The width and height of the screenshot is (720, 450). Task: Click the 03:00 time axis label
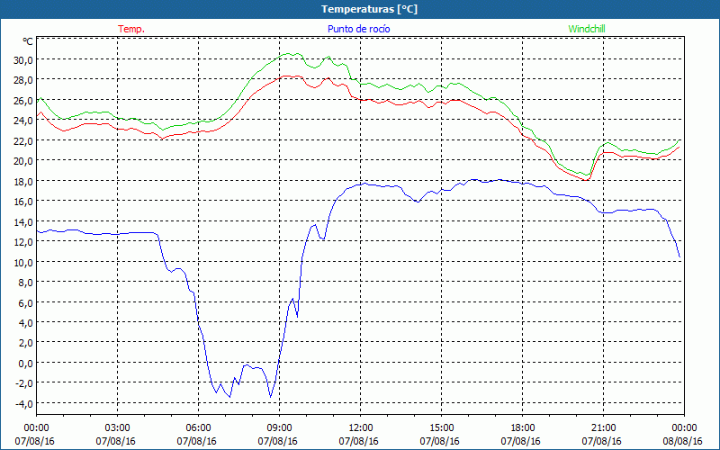tap(117, 428)
